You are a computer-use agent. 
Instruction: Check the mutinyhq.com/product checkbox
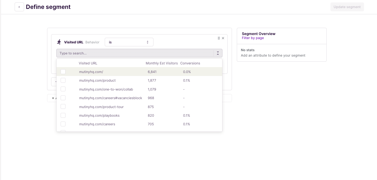point(63,80)
